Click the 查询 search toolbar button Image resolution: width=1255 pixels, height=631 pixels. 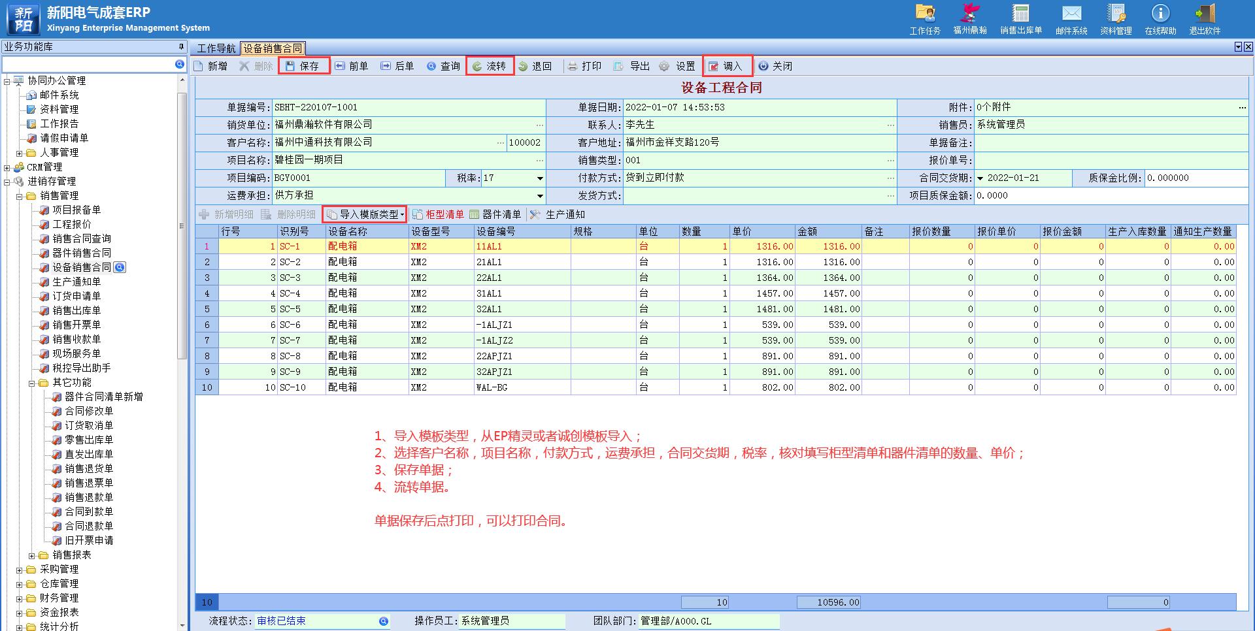443,66
